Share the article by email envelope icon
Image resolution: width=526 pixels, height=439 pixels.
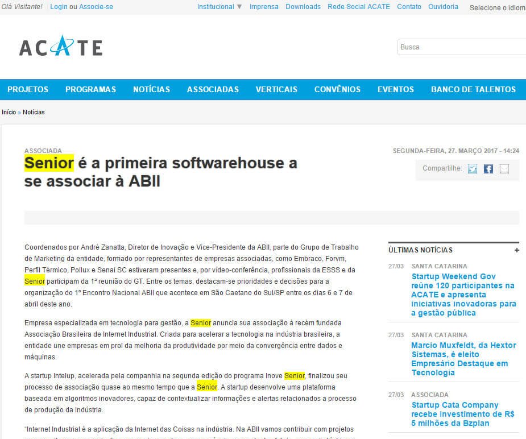pos(504,169)
